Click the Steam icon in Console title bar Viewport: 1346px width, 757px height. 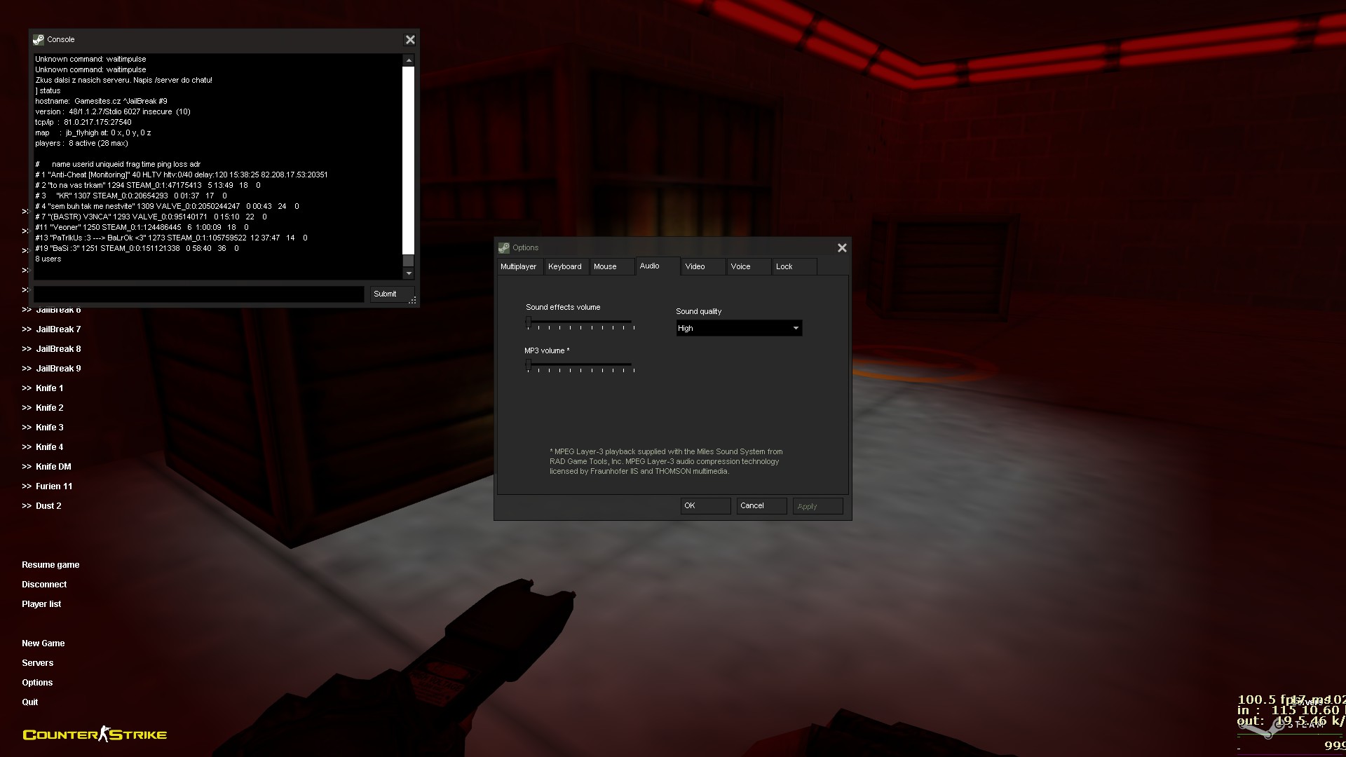[x=39, y=40]
